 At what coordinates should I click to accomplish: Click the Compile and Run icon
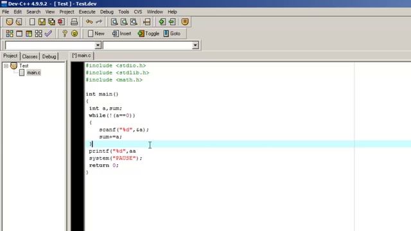point(29,33)
